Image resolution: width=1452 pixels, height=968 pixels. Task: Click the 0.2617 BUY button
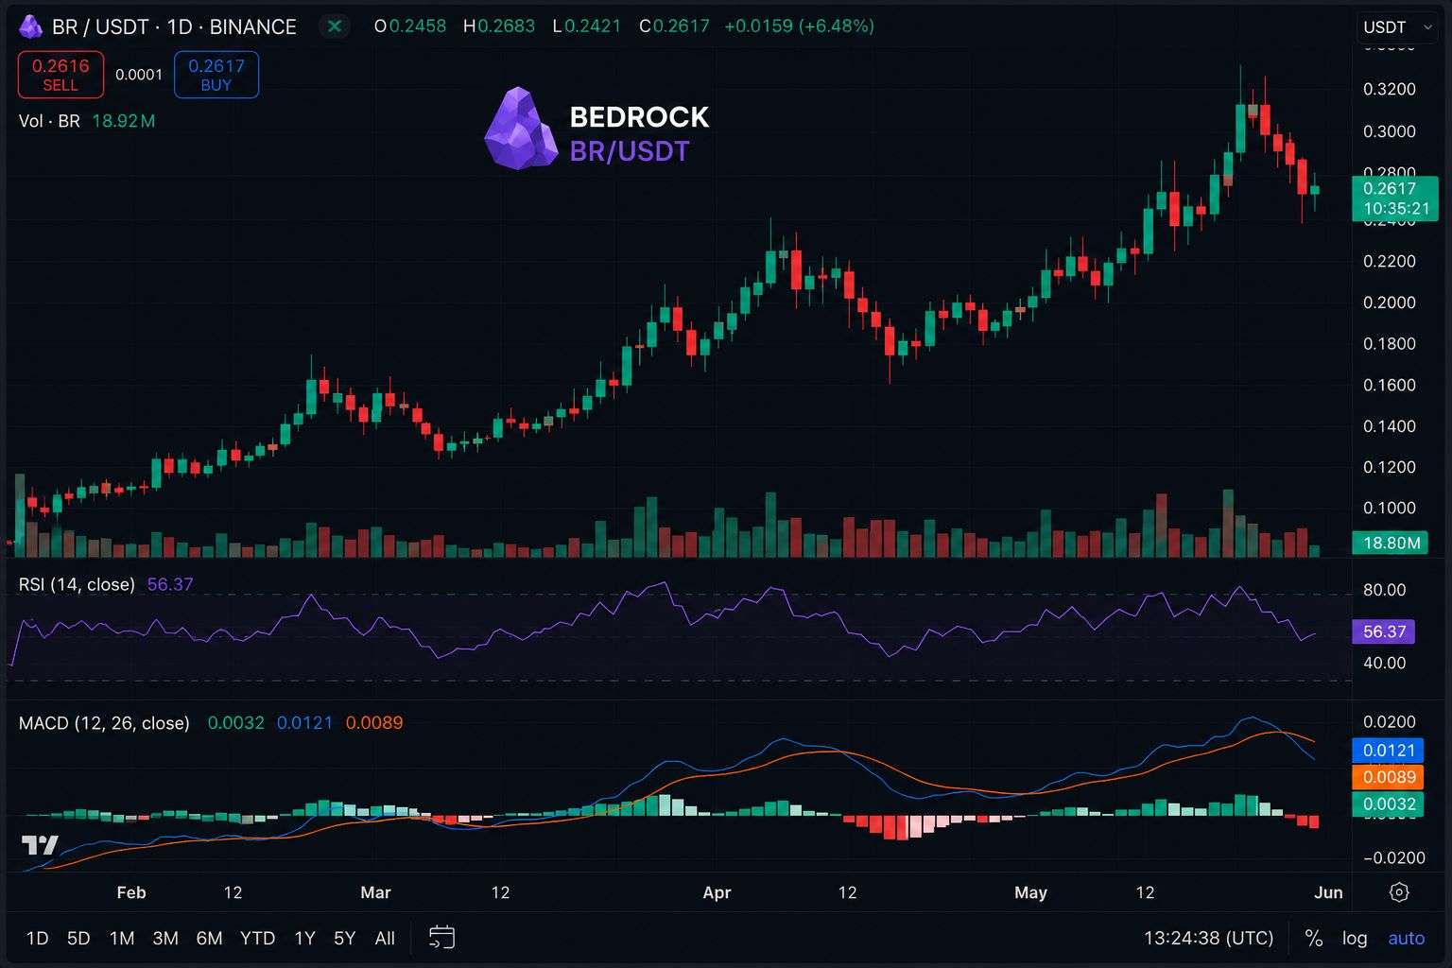point(216,75)
